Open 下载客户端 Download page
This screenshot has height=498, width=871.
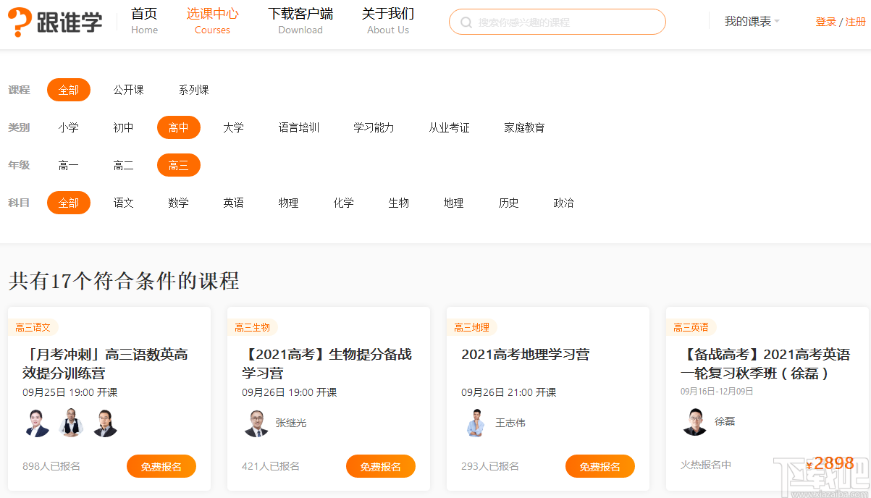click(300, 21)
